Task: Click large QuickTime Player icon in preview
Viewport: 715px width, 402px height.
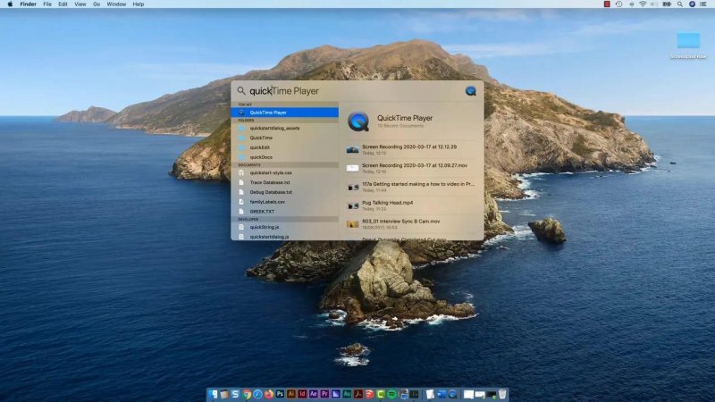Action: pyautogui.click(x=358, y=121)
